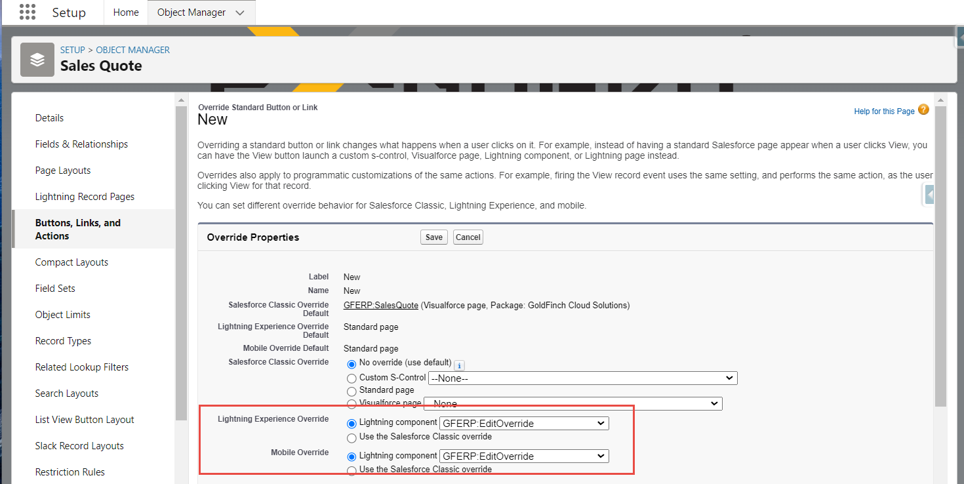Open Lightning Record Pages

pyautogui.click(x=85, y=197)
